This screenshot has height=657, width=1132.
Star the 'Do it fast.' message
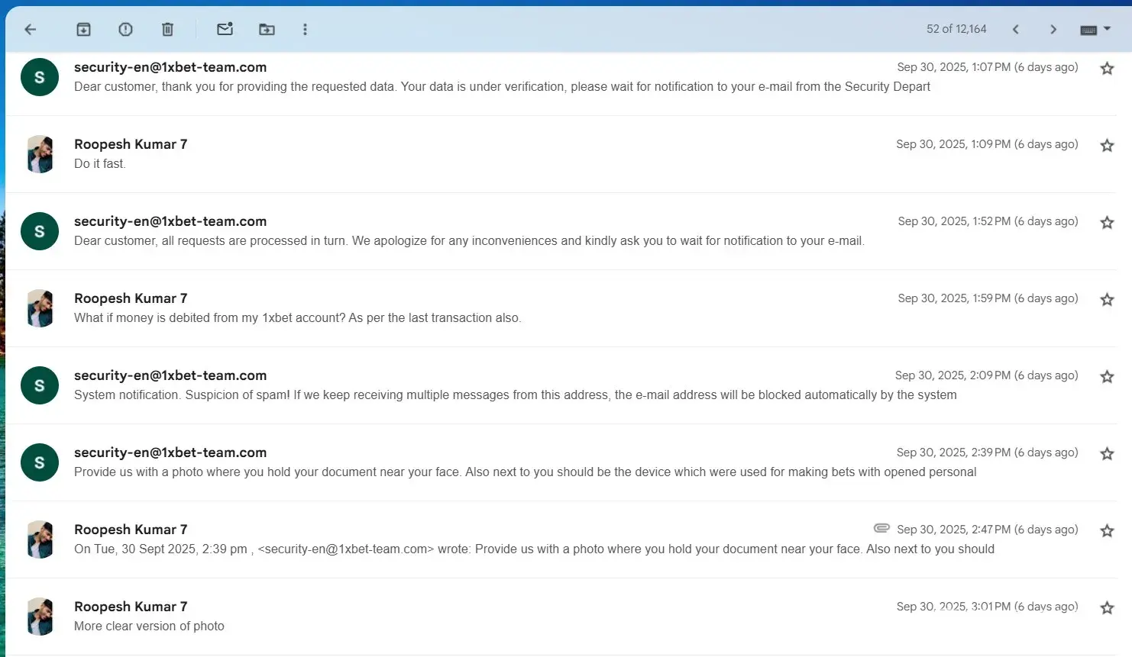(1107, 146)
